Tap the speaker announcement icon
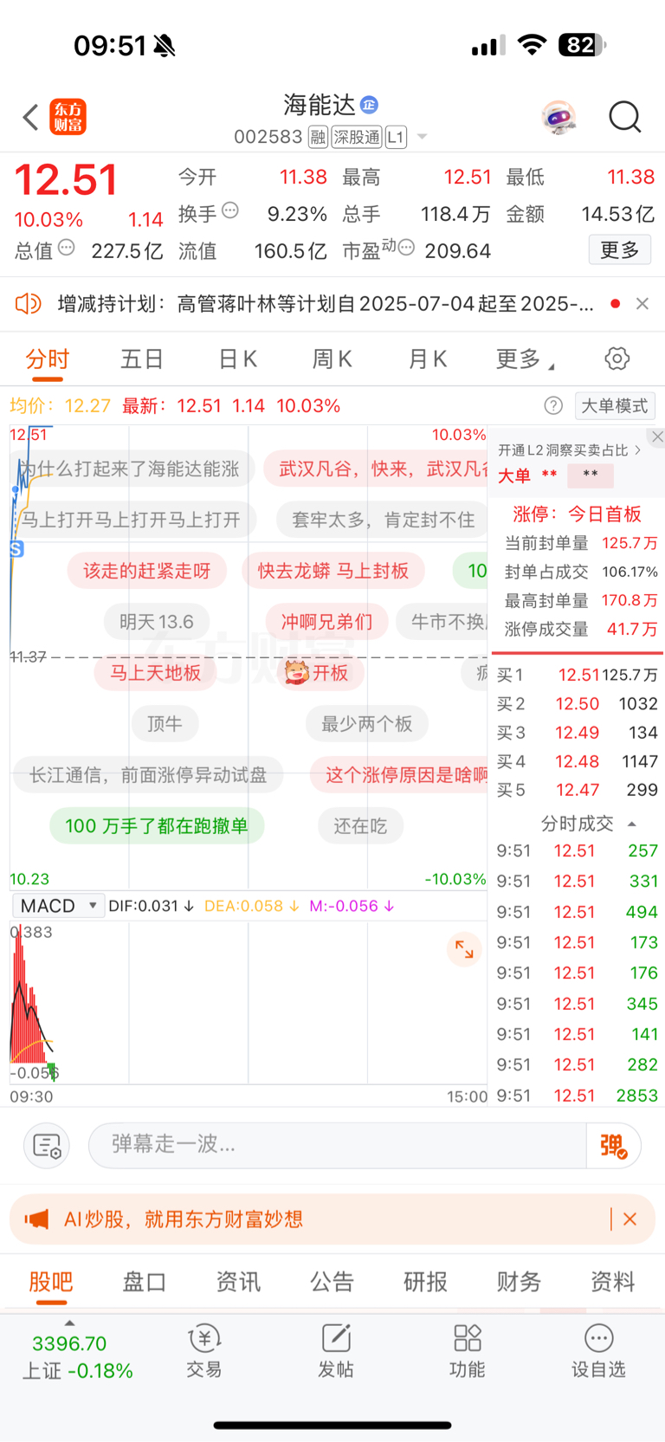The height and width of the screenshot is (1442, 665). coord(29,304)
